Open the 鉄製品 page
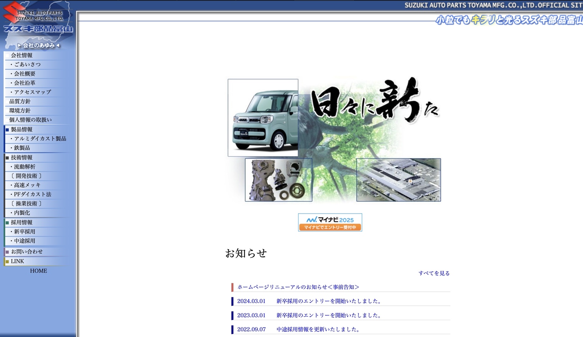The width and height of the screenshot is (583, 337). point(22,148)
